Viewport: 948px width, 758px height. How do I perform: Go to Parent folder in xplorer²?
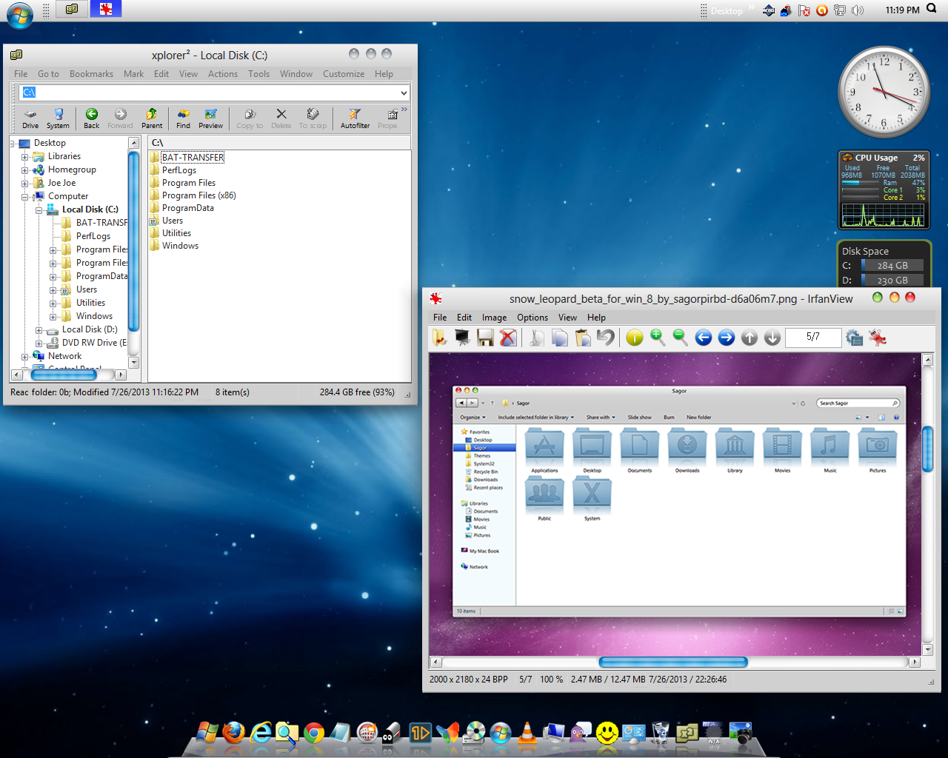click(x=152, y=118)
